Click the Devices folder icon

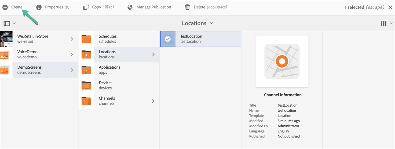point(86,85)
